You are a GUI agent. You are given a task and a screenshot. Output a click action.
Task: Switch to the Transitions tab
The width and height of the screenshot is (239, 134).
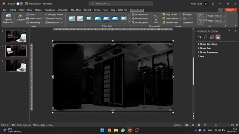coord(50,10)
